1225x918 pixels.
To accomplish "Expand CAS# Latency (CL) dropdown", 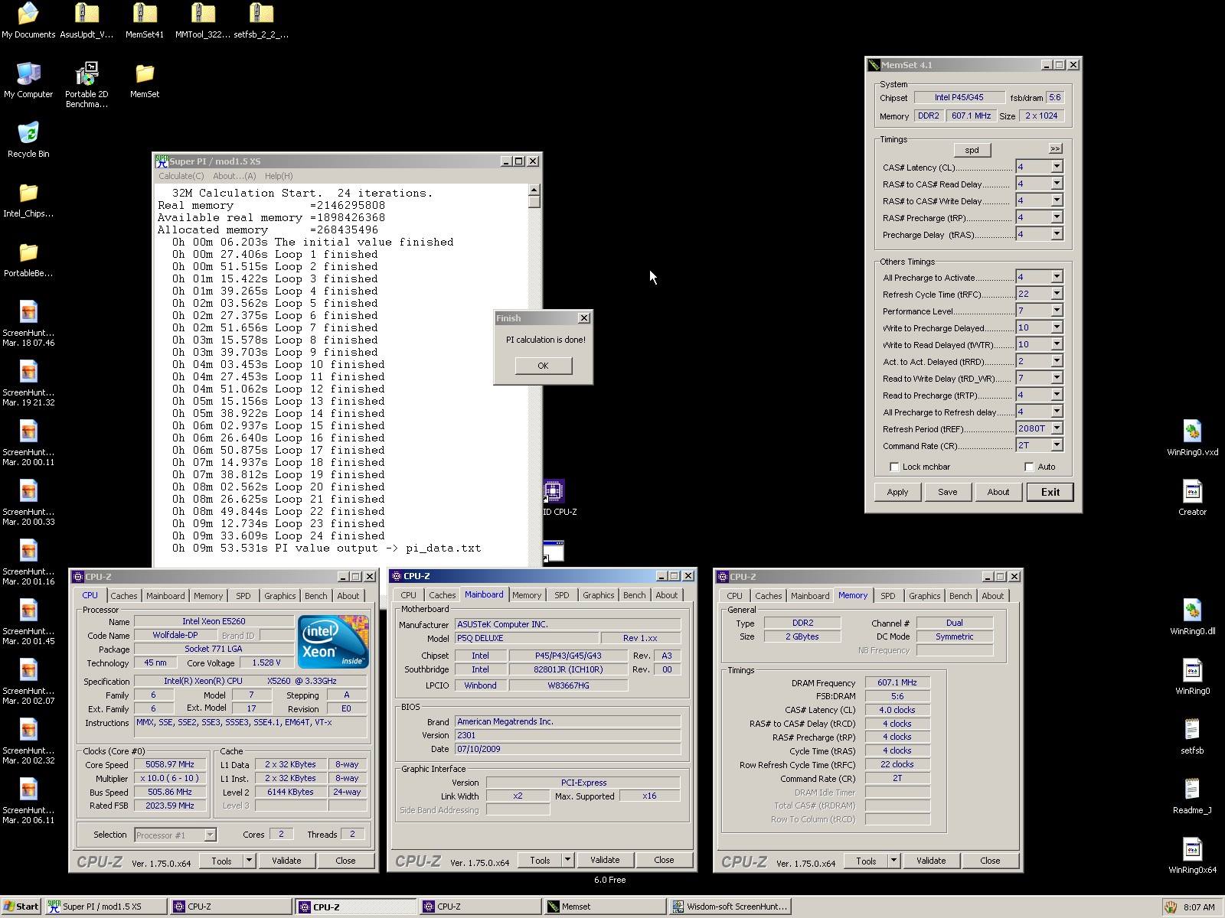I will [x=1057, y=167].
